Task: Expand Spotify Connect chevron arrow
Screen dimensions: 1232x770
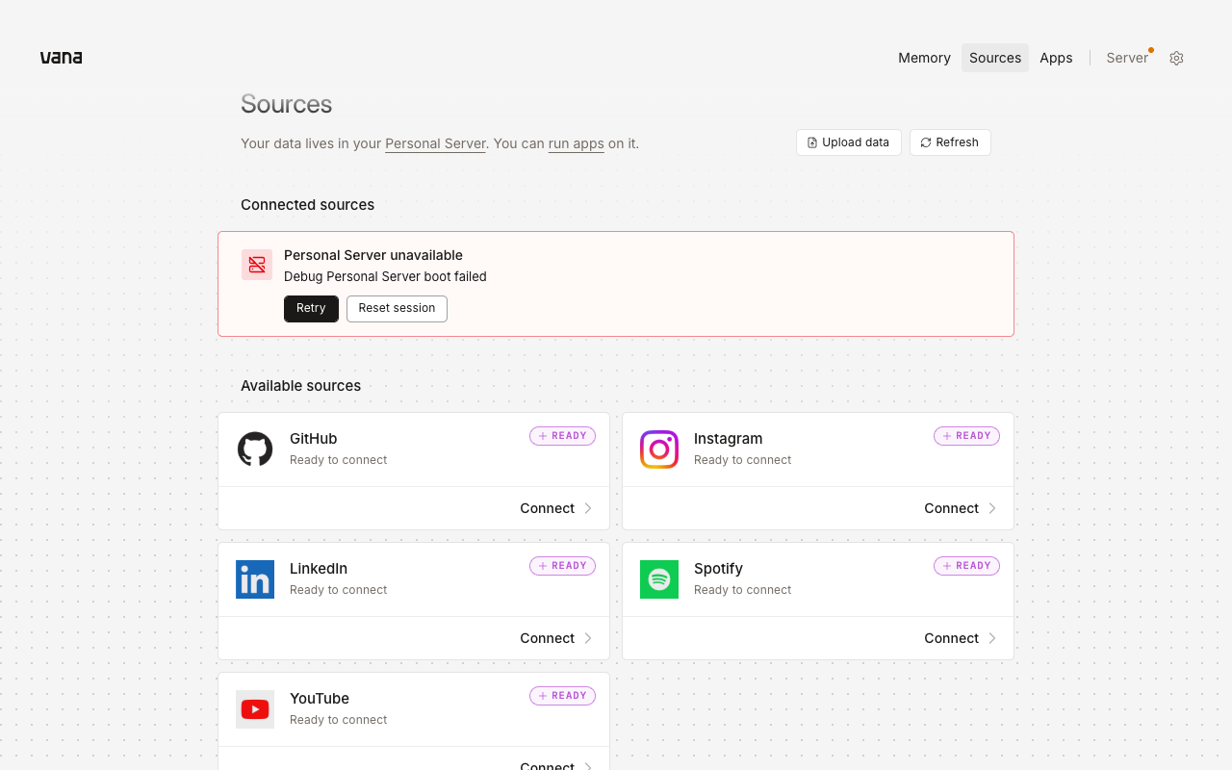Action: point(992,638)
